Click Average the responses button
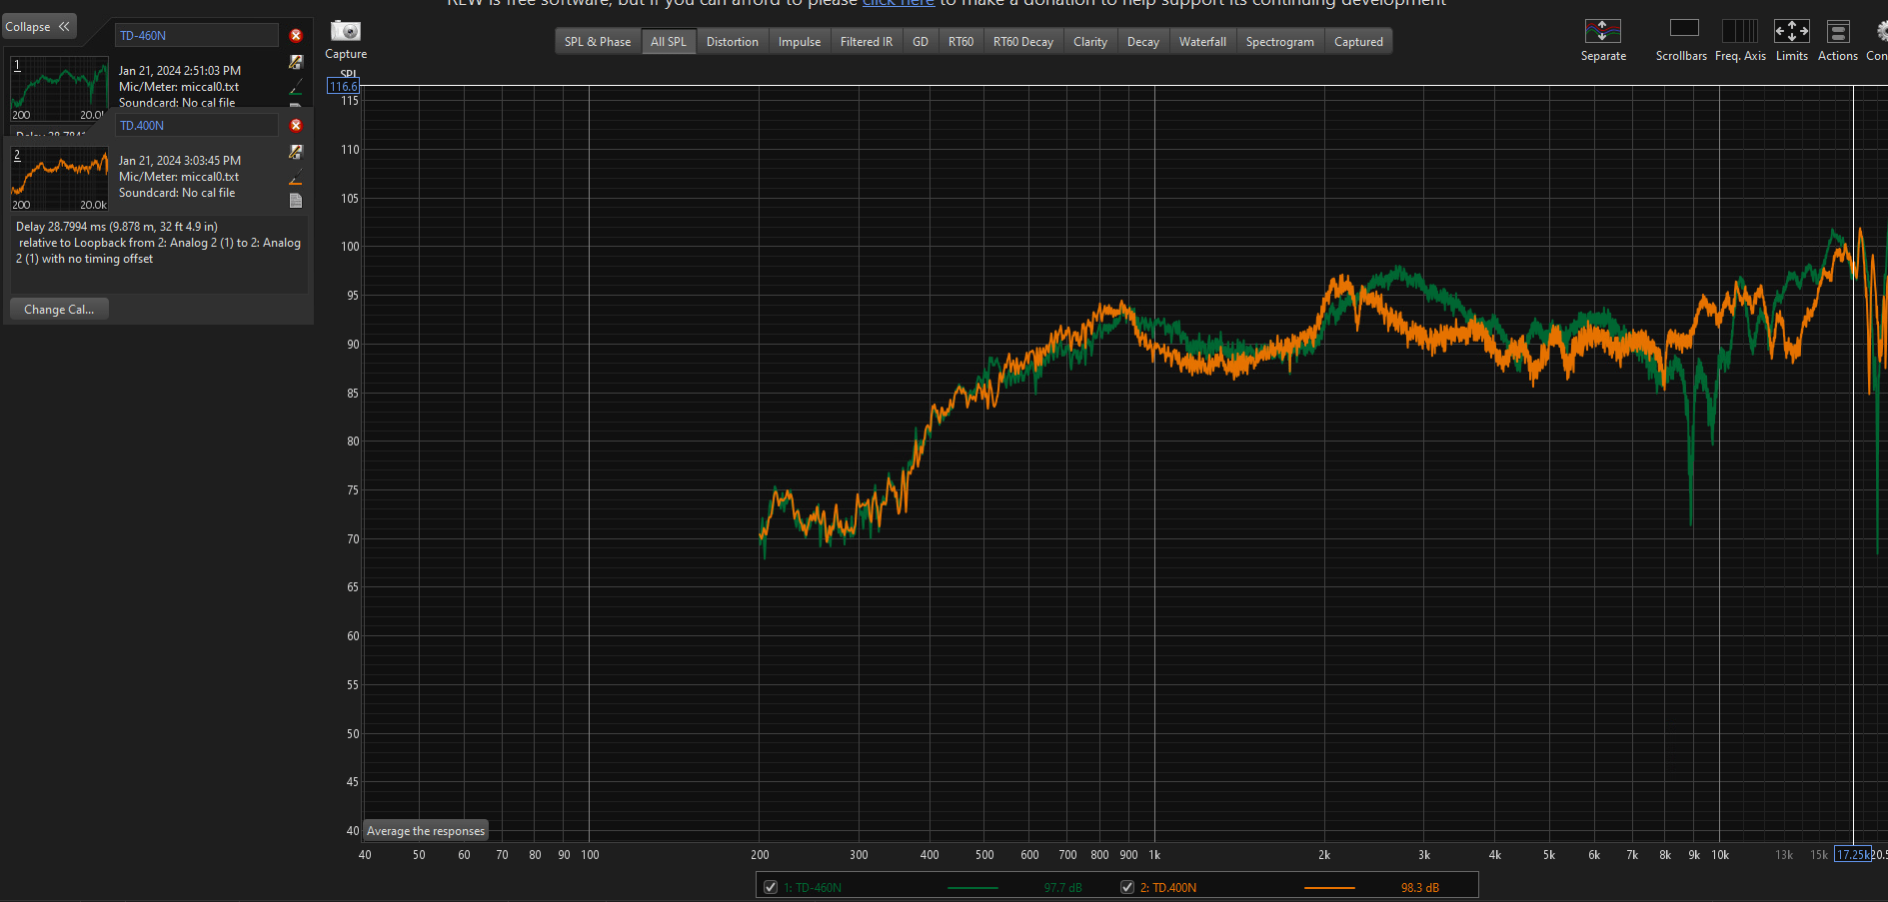This screenshot has height=902, width=1888. click(426, 831)
